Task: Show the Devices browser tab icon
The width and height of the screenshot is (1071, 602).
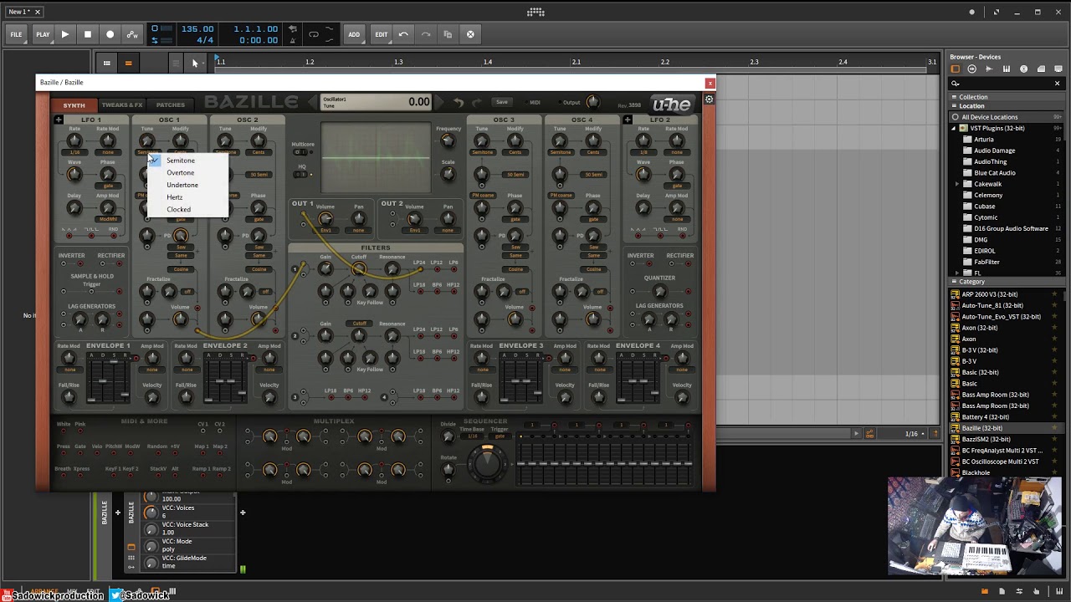Action: point(956,69)
